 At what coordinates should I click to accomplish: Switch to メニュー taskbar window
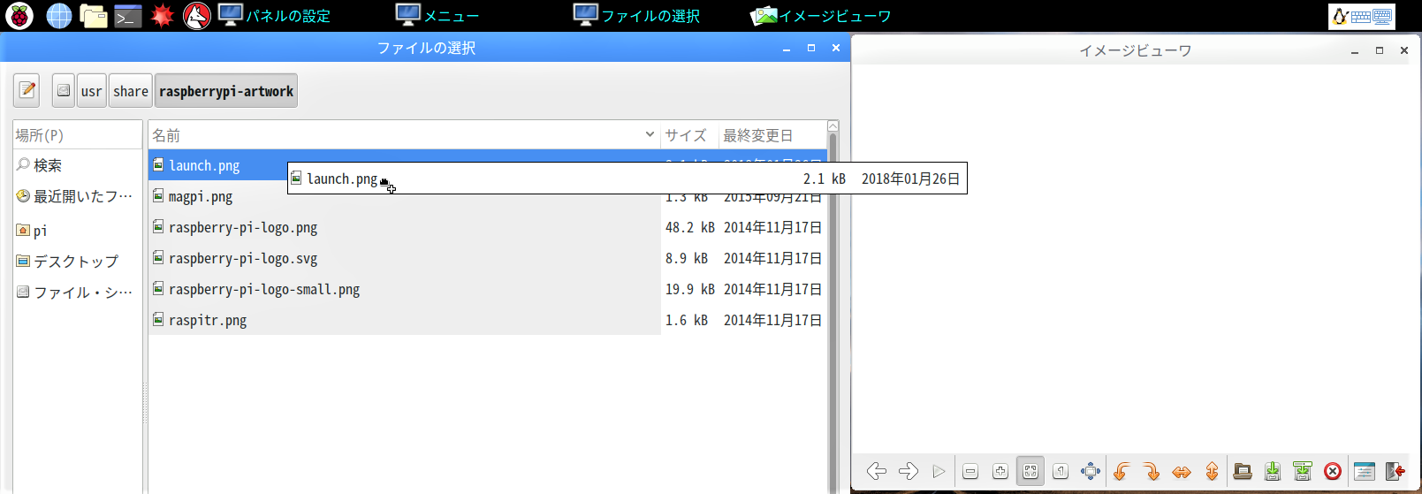pos(437,15)
